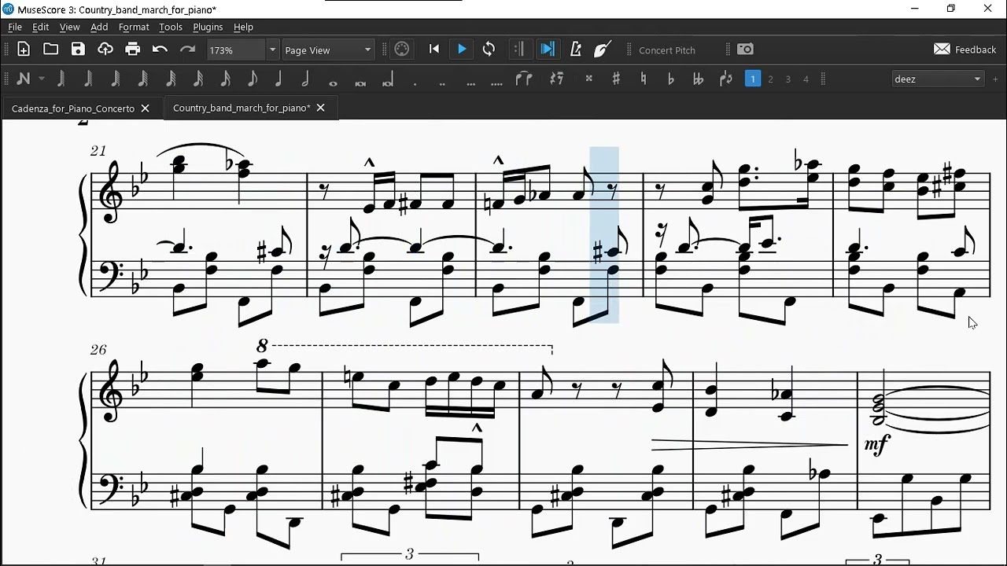
Task: Select the half note duration
Action: (305, 79)
